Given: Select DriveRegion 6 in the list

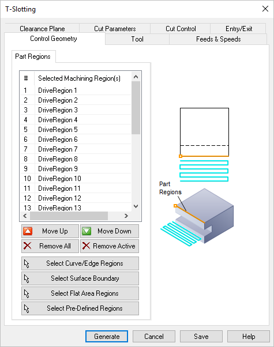Looking at the screenshot, I should click(76, 139).
